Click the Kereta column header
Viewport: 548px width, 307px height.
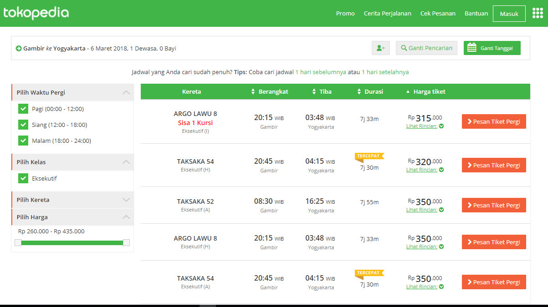[x=191, y=92]
